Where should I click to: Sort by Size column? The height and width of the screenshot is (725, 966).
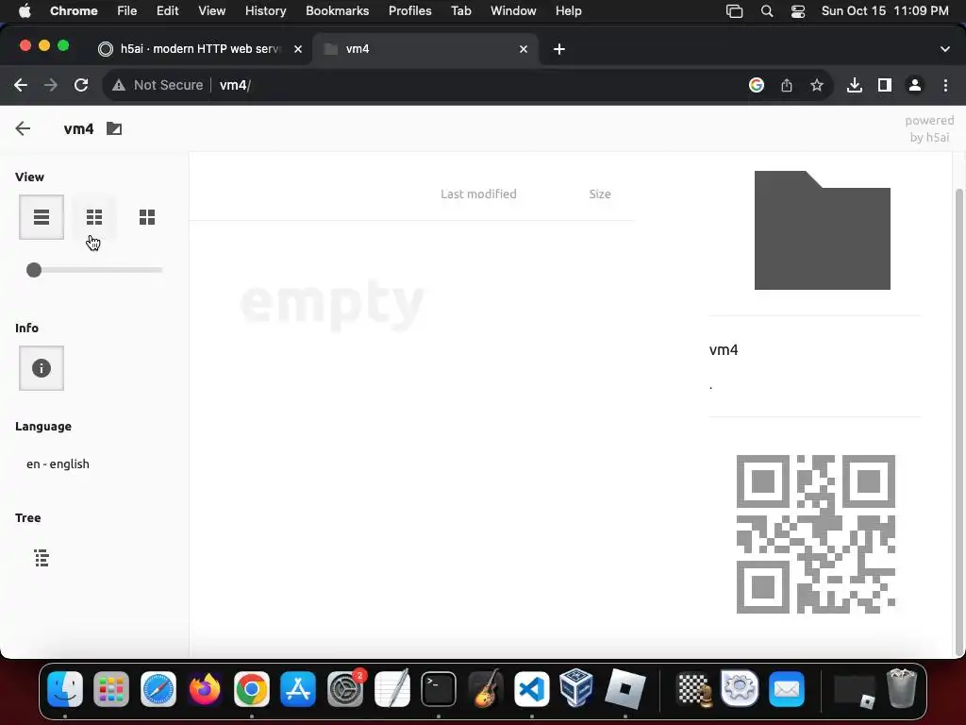point(599,194)
